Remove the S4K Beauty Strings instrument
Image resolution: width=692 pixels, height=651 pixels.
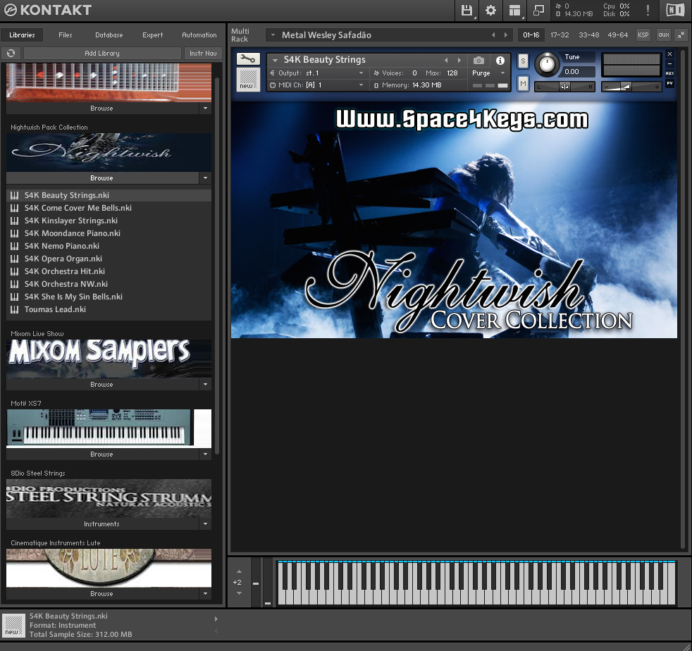pyautogui.click(x=669, y=54)
